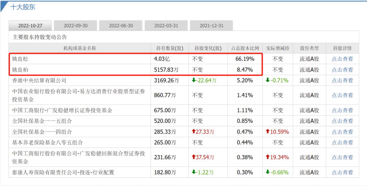The height and width of the screenshot is (186, 367).
Task: Select the 2022-10-27 date tab
Action: coord(30,26)
